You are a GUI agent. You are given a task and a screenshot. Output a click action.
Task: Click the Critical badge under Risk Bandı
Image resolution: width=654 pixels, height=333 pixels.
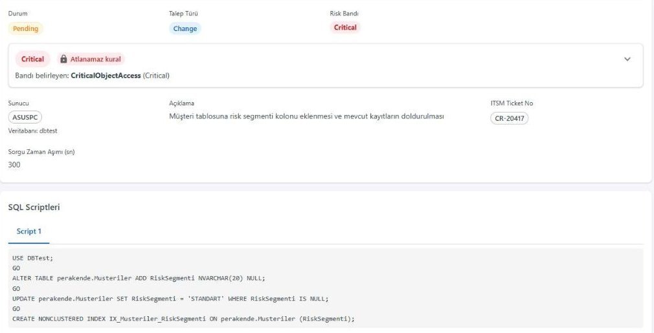pyautogui.click(x=345, y=27)
